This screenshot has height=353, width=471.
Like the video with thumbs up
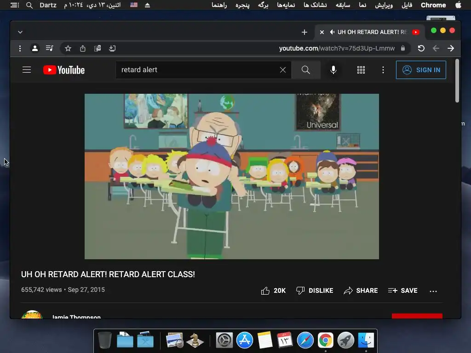(x=273, y=290)
